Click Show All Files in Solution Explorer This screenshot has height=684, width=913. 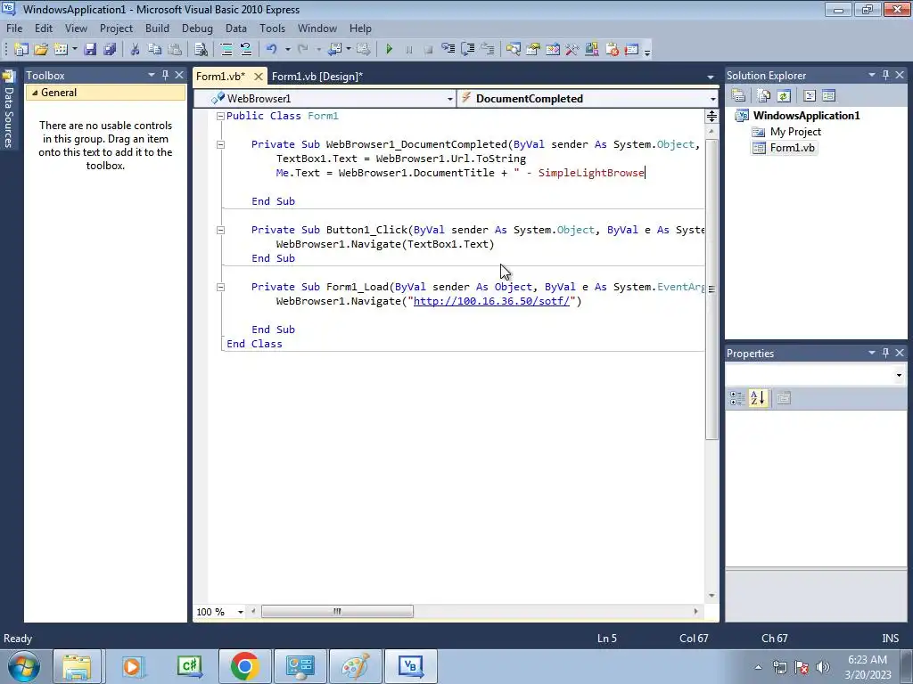[x=763, y=96]
